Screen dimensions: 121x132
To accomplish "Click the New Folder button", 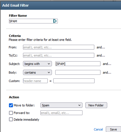I will click(x=96, y=105).
